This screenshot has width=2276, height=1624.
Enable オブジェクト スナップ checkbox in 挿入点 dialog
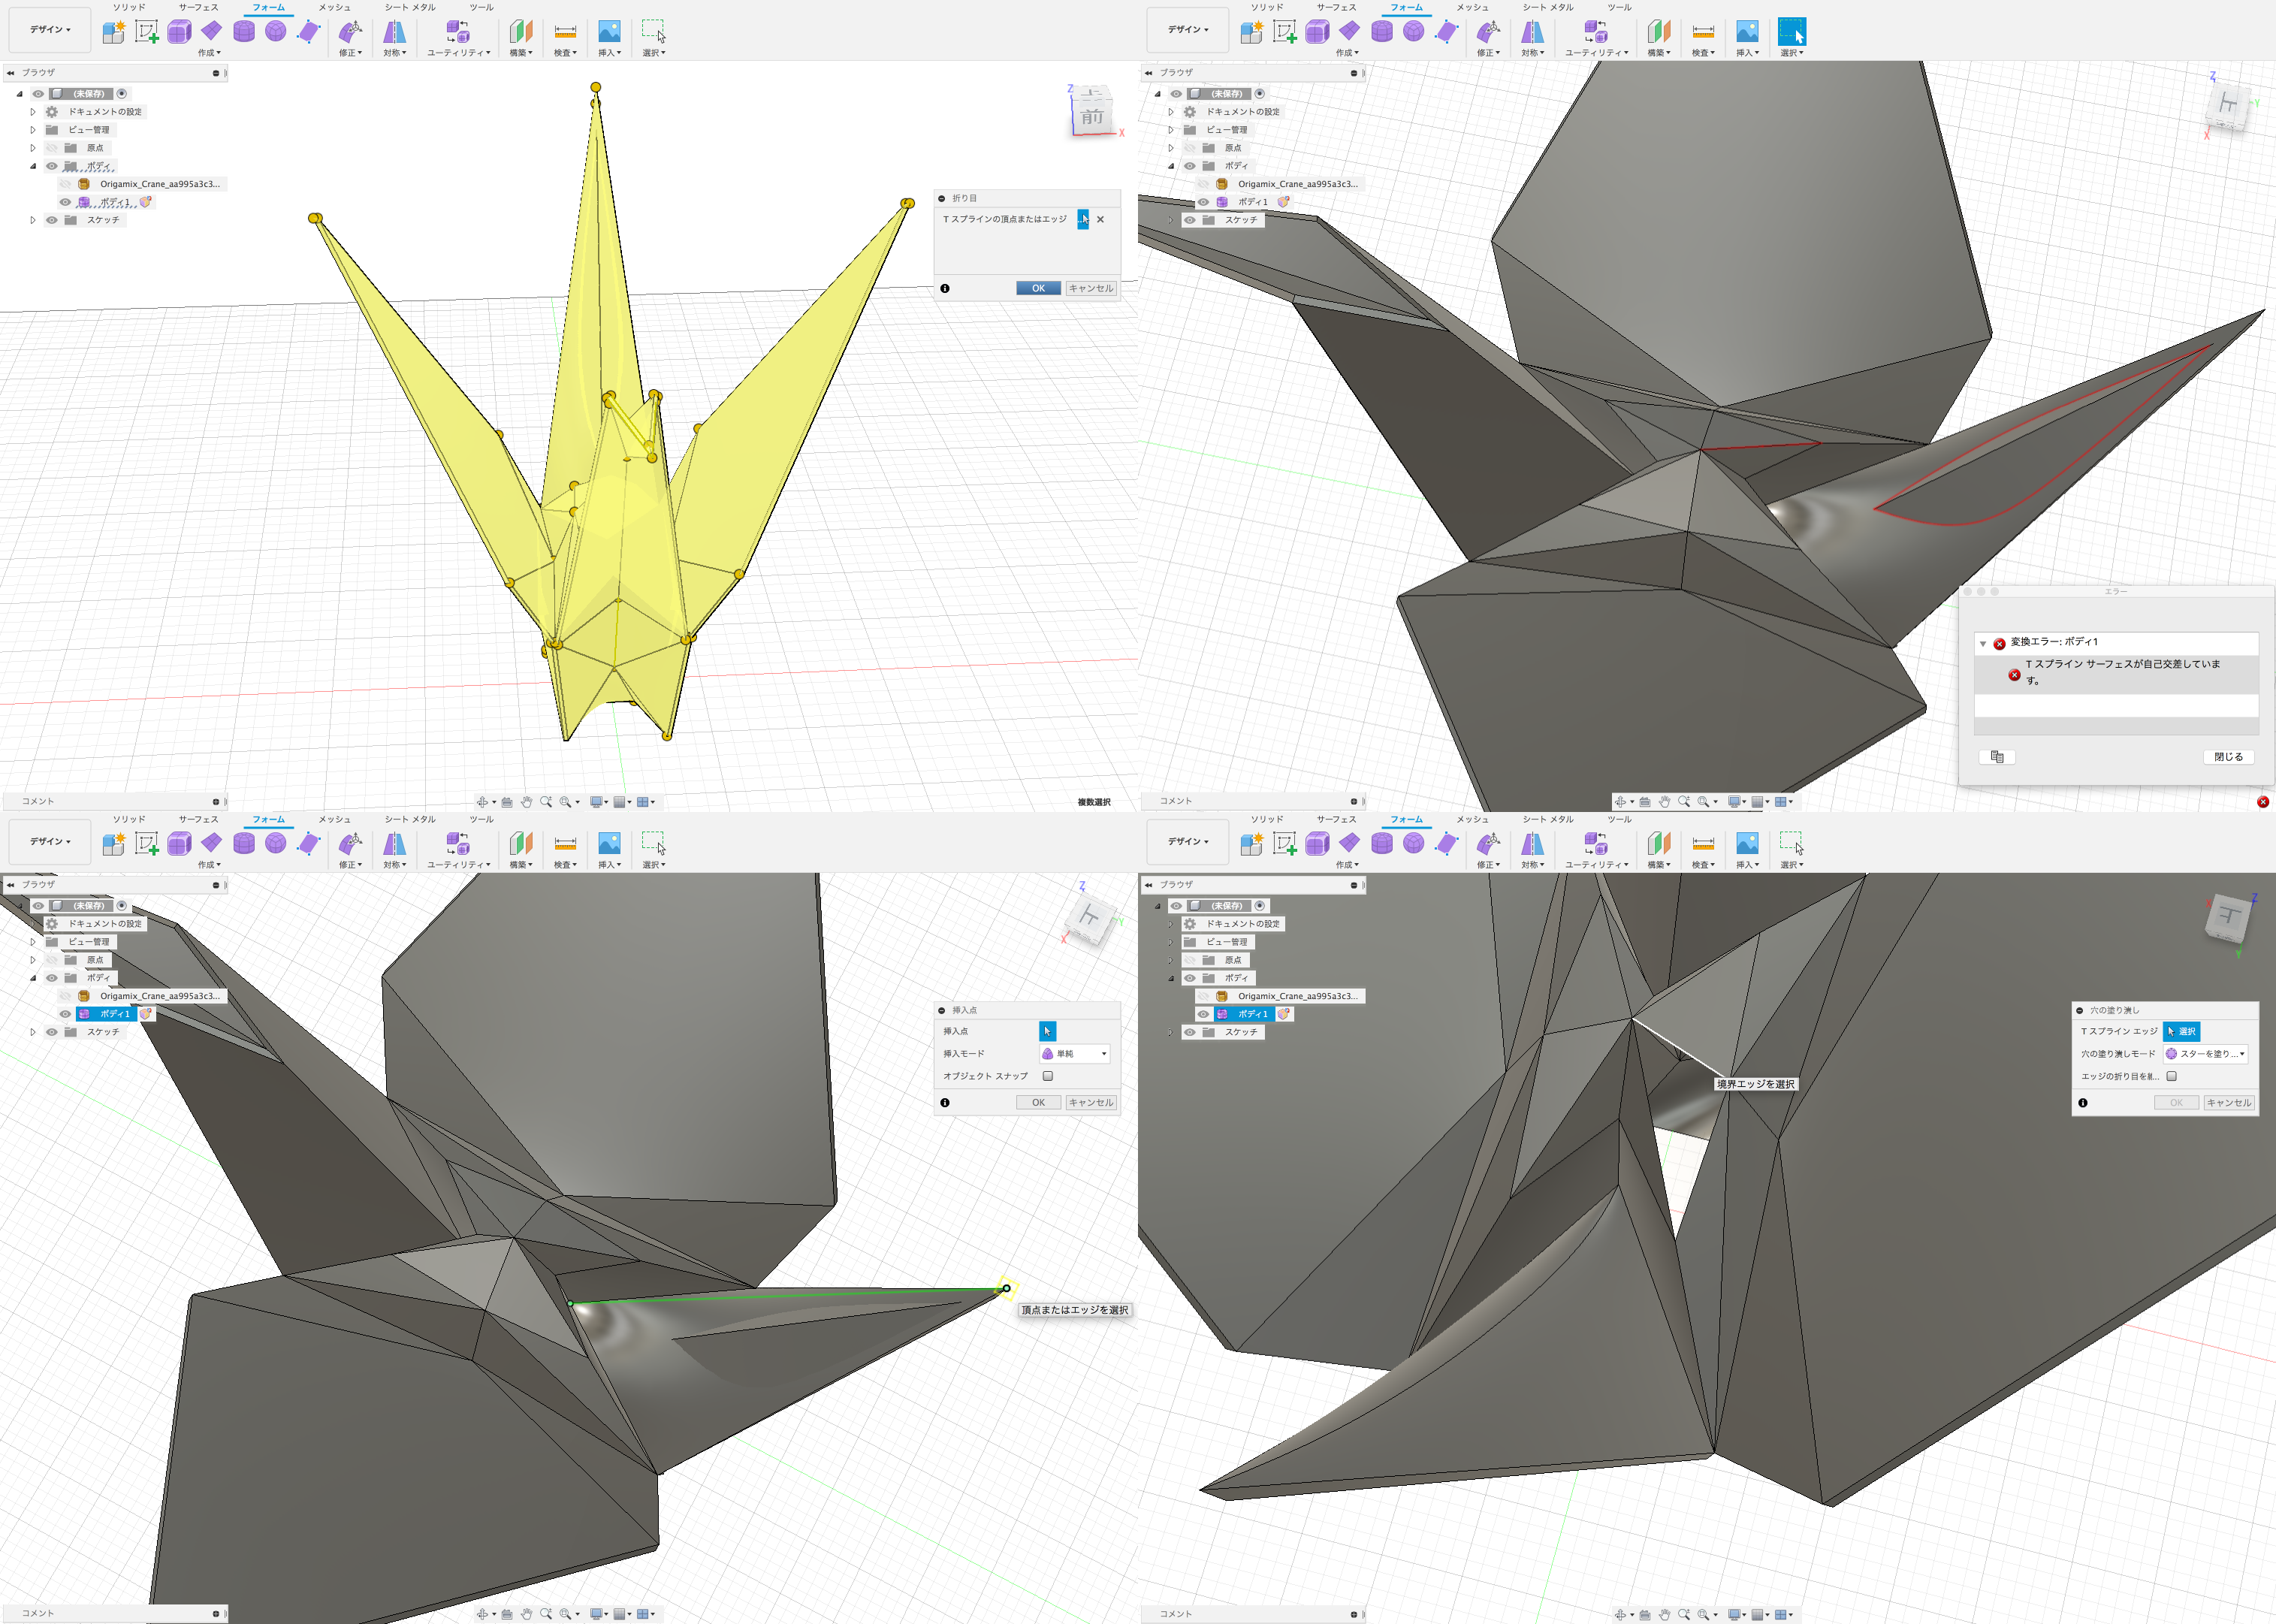pos(1048,1076)
